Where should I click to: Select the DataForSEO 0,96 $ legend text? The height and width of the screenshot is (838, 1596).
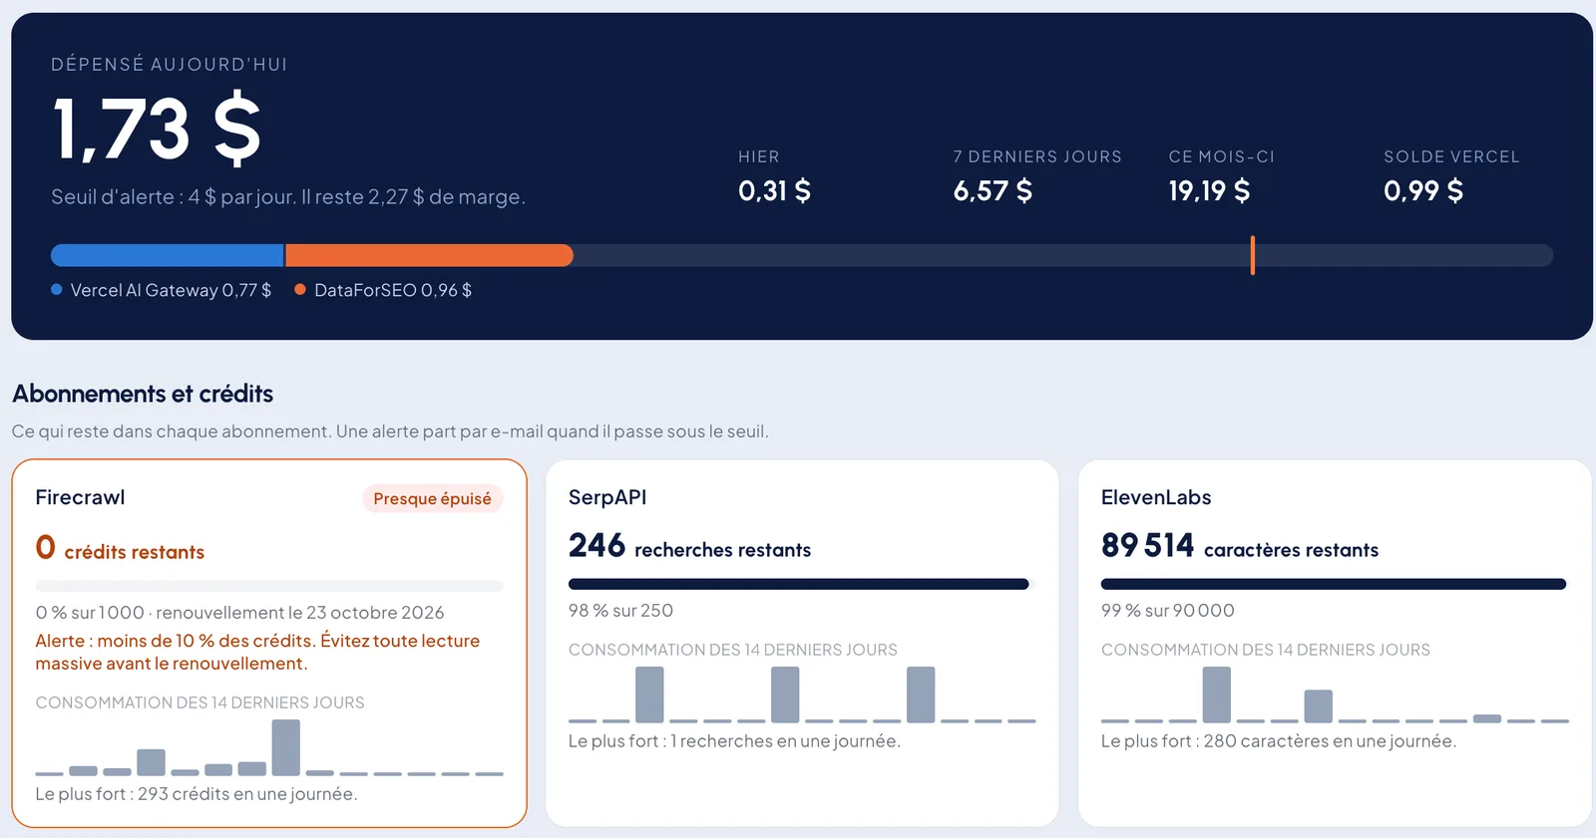[x=393, y=290]
